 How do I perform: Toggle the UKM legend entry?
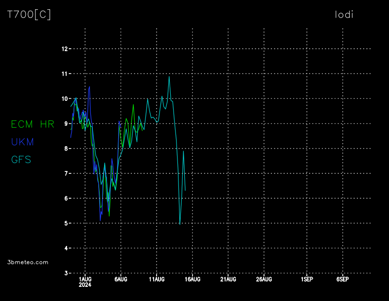coord(22,142)
